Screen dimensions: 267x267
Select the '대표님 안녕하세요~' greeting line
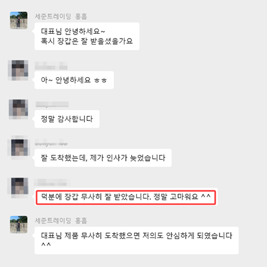coord(73,31)
